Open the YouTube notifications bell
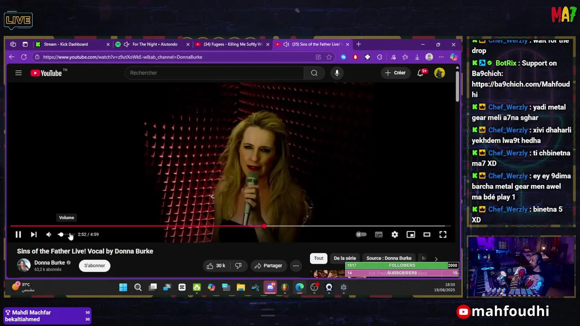580x326 pixels. coord(421,73)
